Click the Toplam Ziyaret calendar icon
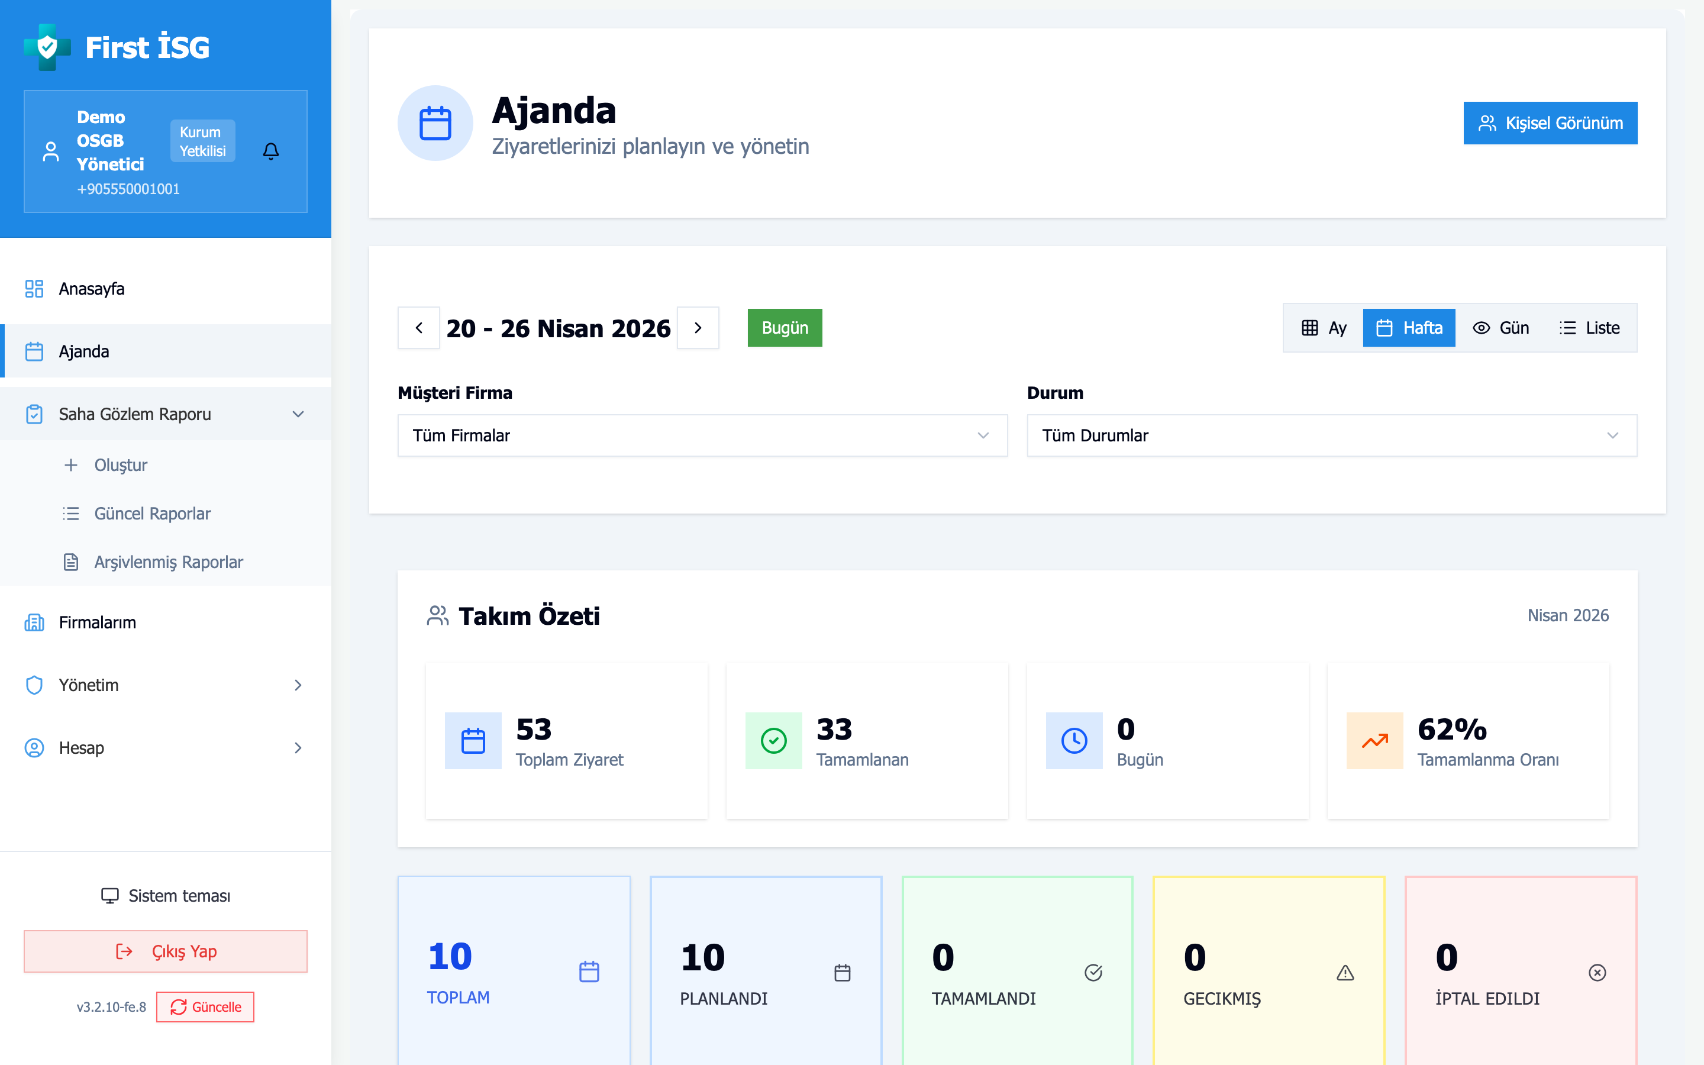Viewport: 1704px width, 1065px height. (473, 740)
